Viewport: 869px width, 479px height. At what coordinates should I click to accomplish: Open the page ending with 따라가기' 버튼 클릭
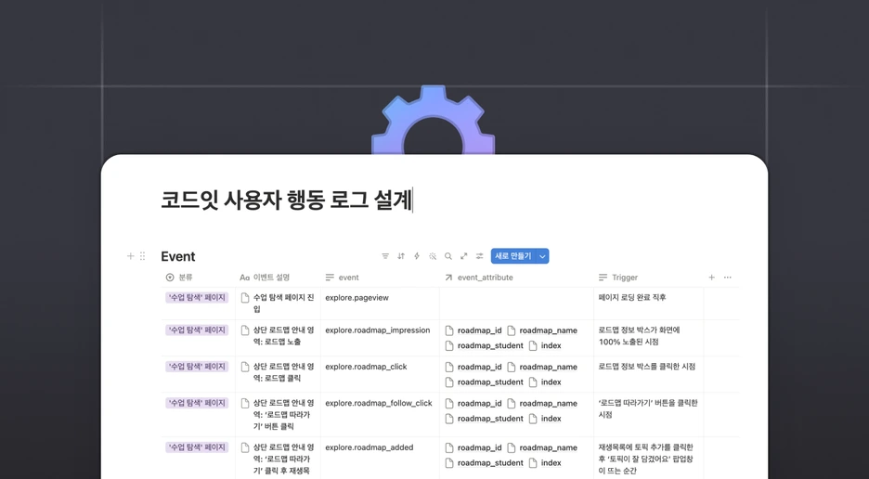(283, 415)
